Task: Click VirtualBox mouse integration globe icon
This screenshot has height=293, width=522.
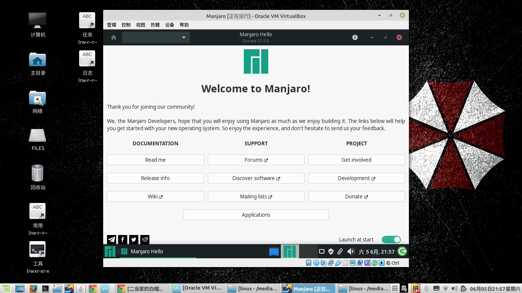Action: [374, 263]
